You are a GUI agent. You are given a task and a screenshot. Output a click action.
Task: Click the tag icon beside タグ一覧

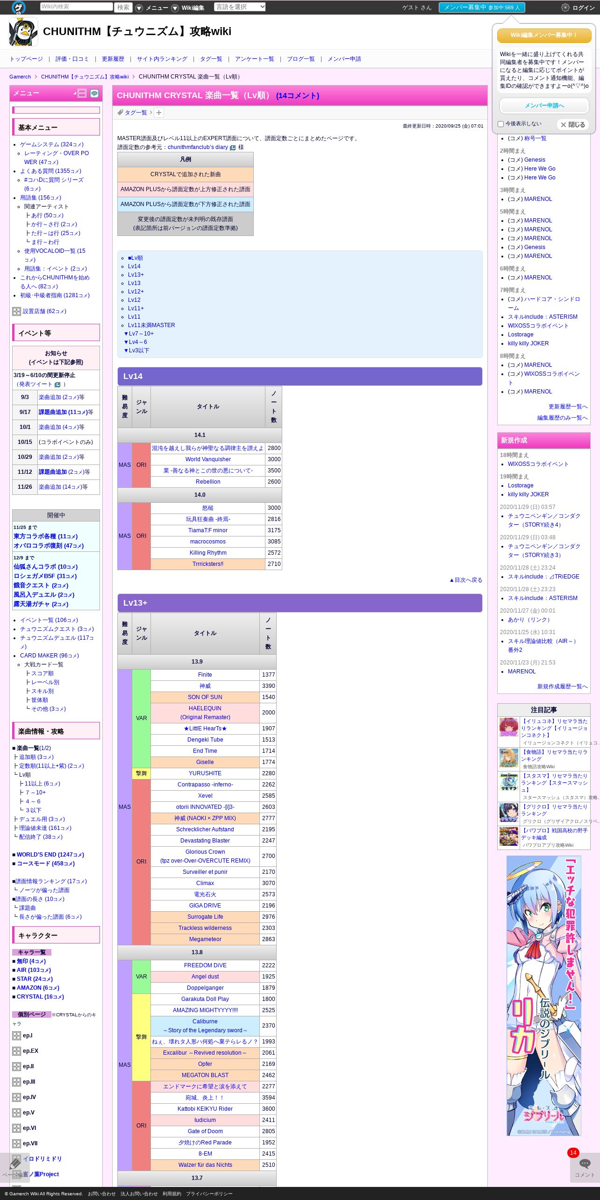(x=120, y=113)
